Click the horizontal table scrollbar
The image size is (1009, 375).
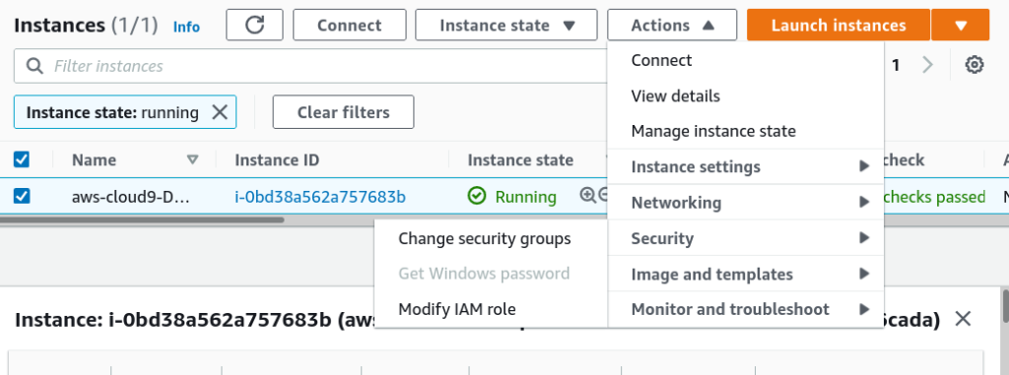coord(142,220)
